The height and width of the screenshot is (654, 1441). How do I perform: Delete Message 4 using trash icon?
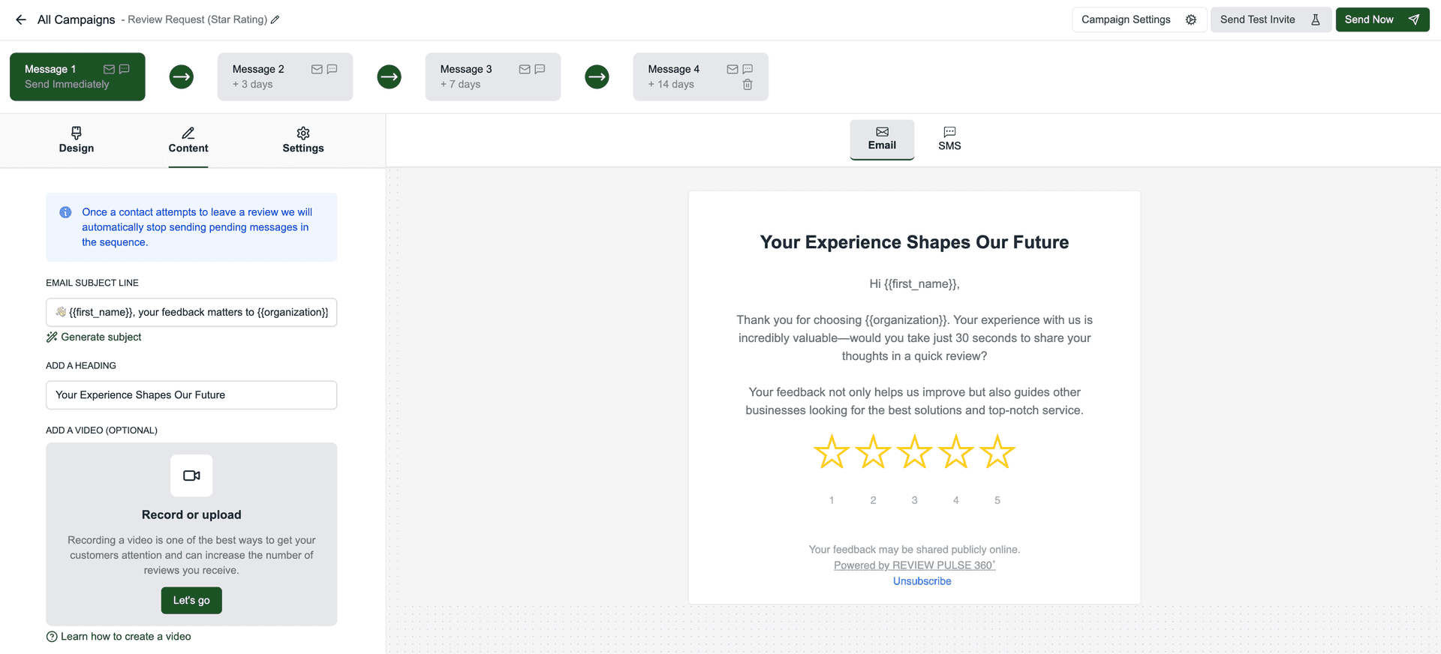[x=748, y=85]
